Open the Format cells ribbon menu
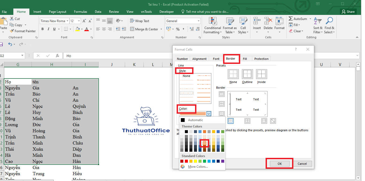Image resolution: width=365 pixels, height=181 pixels. (279, 25)
